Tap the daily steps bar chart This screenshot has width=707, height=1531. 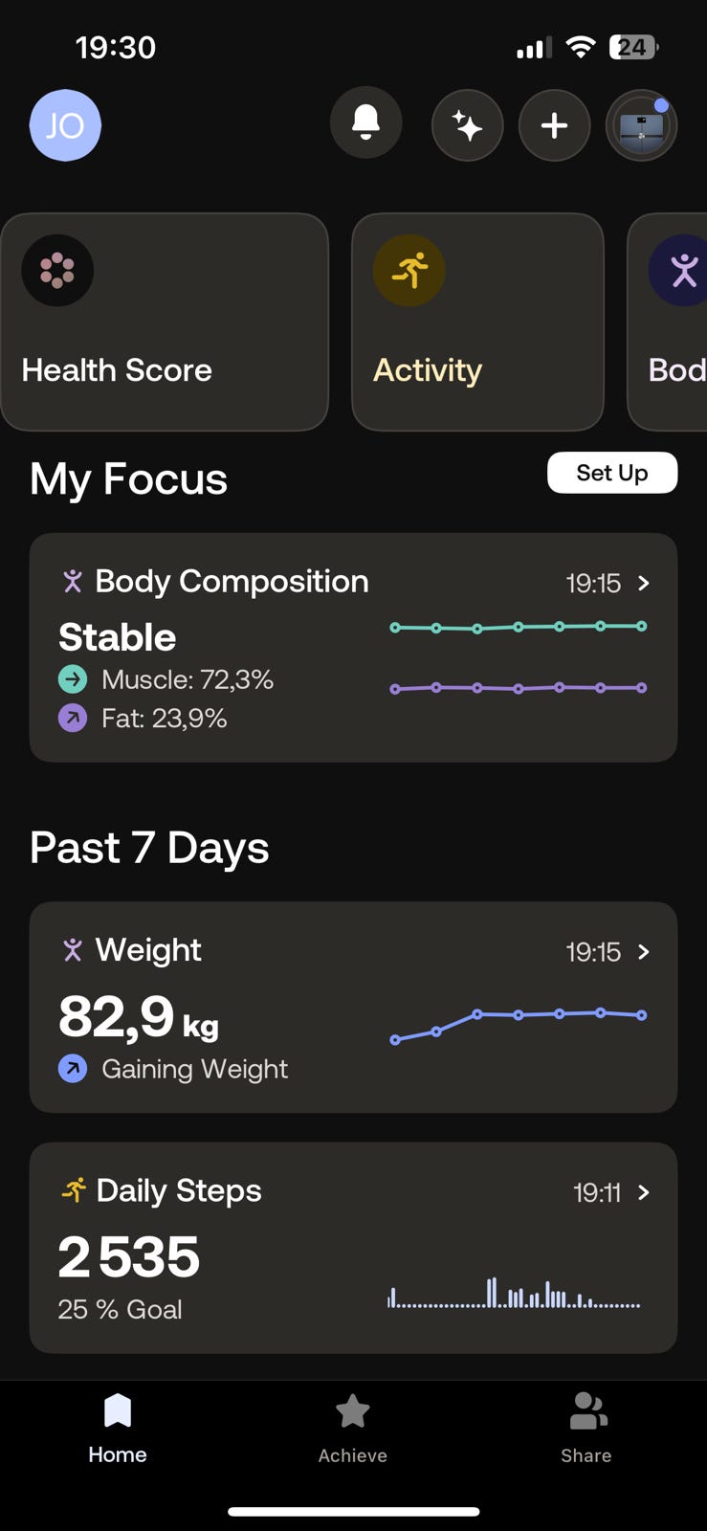(x=514, y=1294)
